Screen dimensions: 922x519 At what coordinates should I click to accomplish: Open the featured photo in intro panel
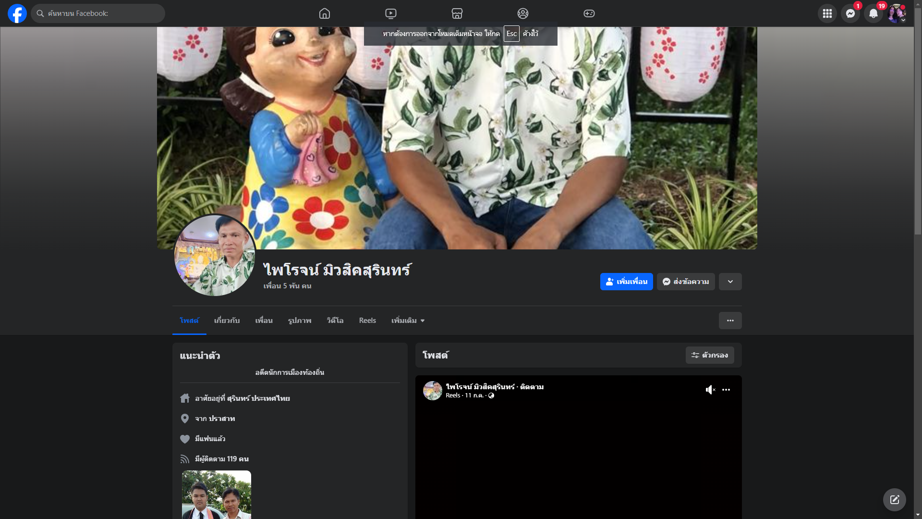[x=217, y=494]
